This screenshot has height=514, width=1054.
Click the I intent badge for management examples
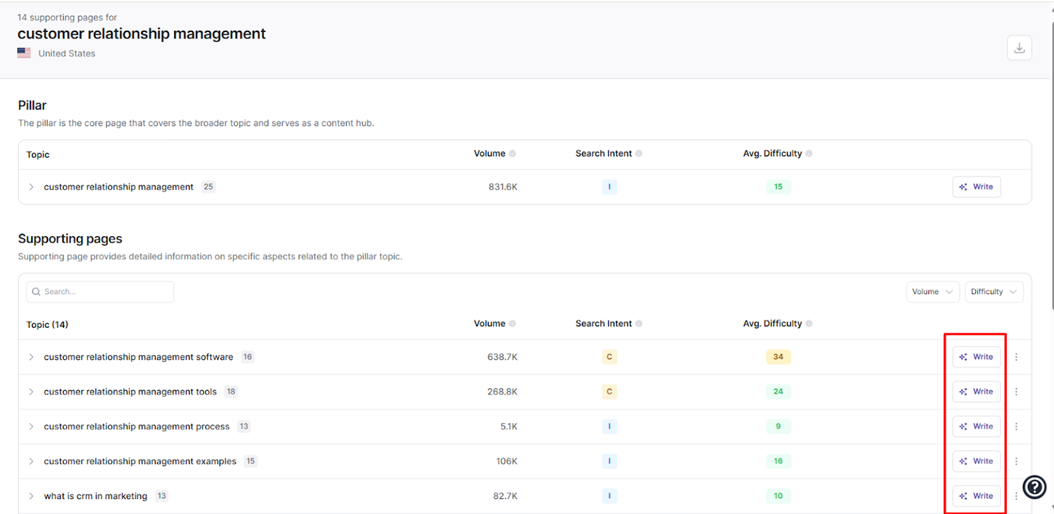(609, 461)
